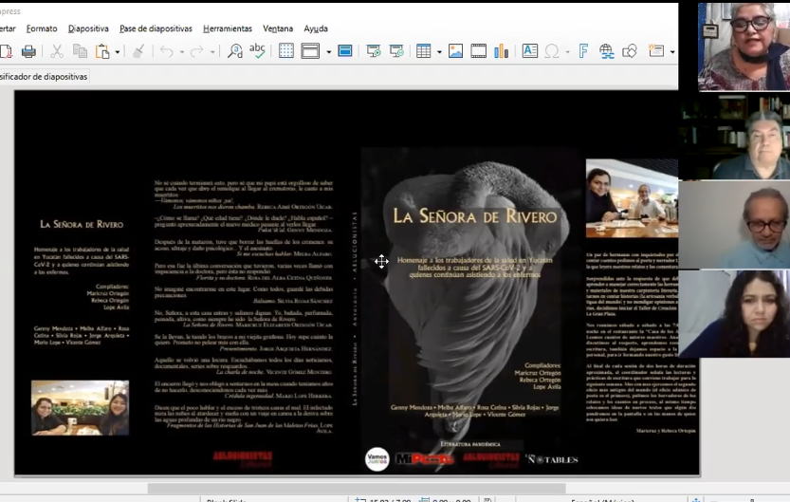Click the Show Draw Functions shapes icon

coord(630,51)
